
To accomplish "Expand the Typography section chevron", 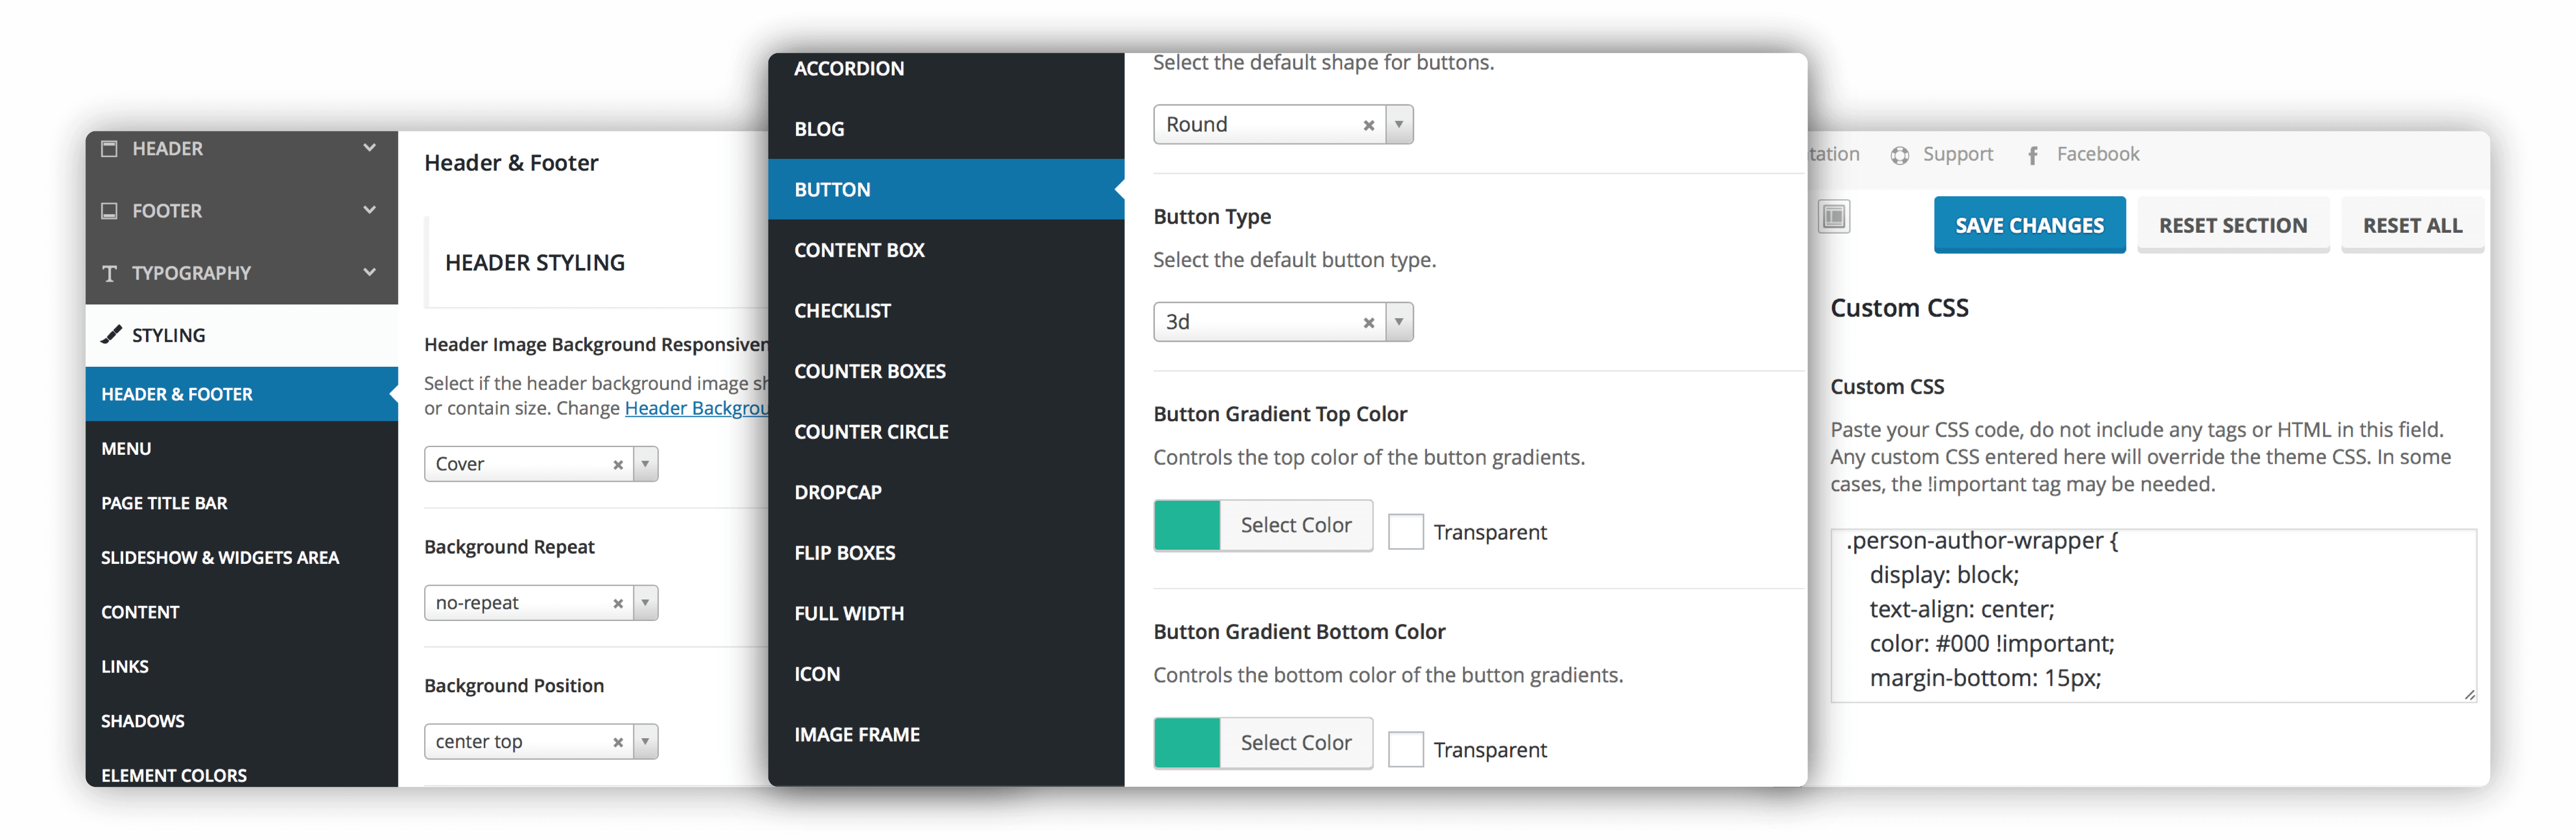I will point(370,272).
